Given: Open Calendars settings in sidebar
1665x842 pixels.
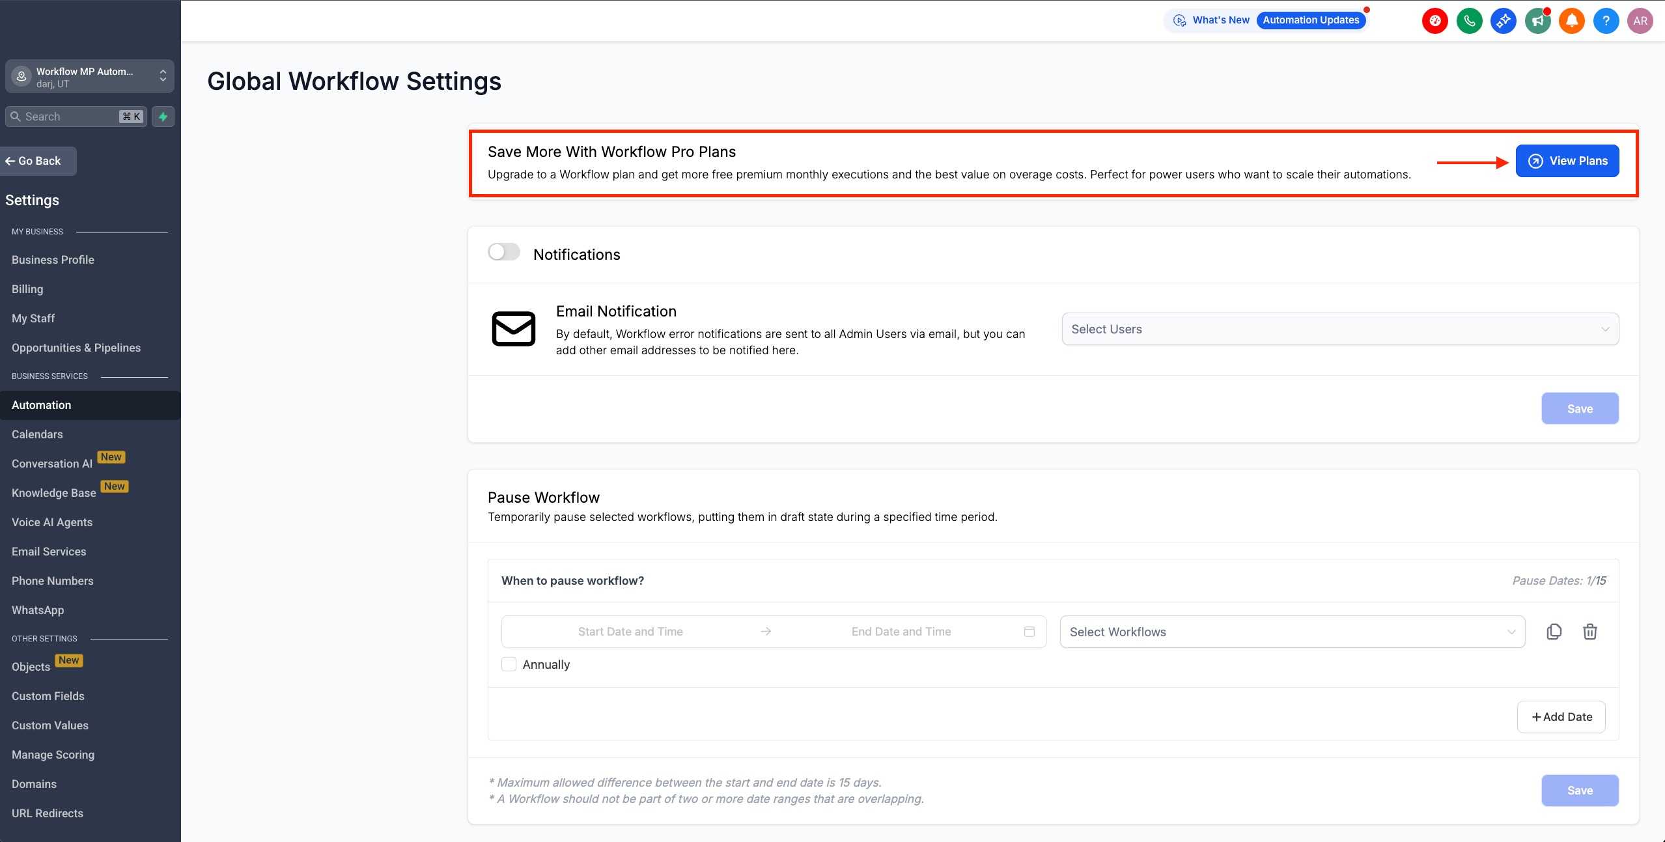Looking at the screenshot, I should click(37, 434).
